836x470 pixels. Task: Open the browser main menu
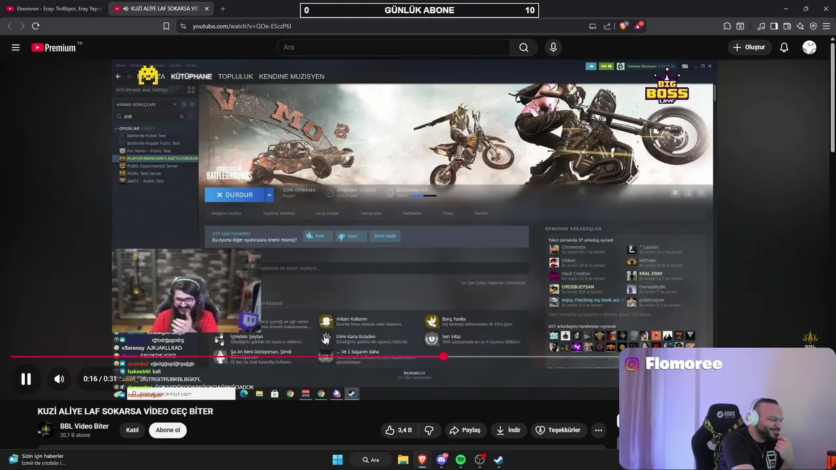[x=826, y=26]
